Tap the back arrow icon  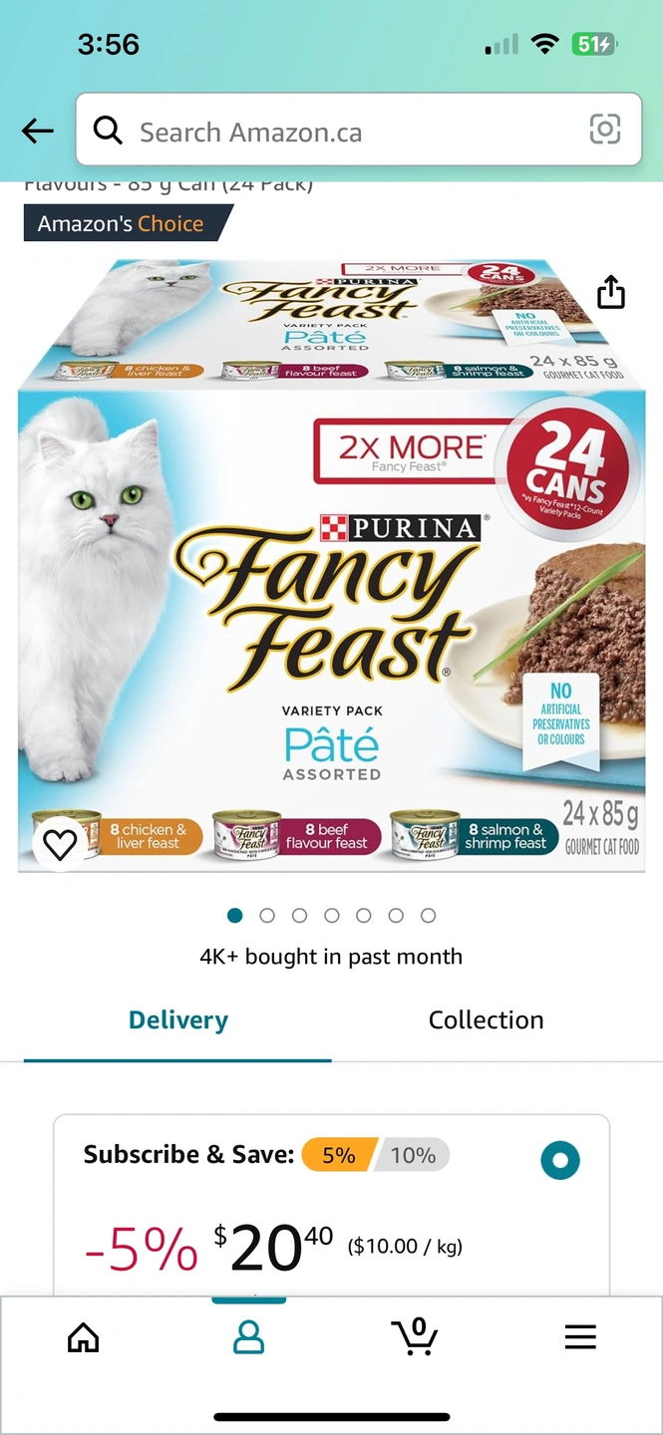[38, 131]
